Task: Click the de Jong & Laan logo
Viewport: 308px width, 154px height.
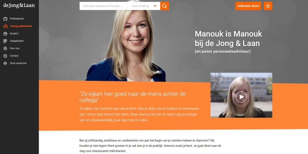Action: point(19,5)
